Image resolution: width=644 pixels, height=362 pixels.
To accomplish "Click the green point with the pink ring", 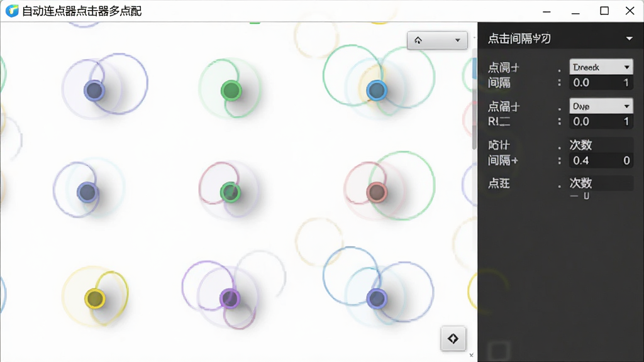I will tap(230, 192).
